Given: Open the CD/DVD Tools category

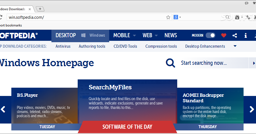Looking at the screenshot, I should coord(125,46).
